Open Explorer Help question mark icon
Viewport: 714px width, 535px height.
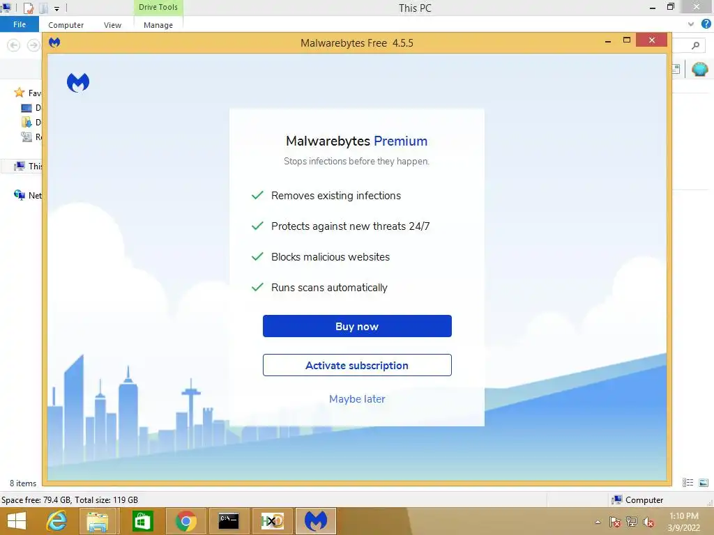706,24
